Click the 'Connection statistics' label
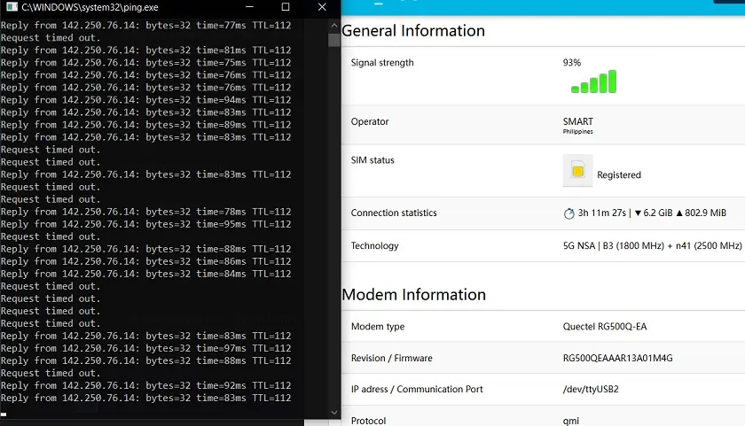This screenshot has width=745, height=426. pos(394,213)
